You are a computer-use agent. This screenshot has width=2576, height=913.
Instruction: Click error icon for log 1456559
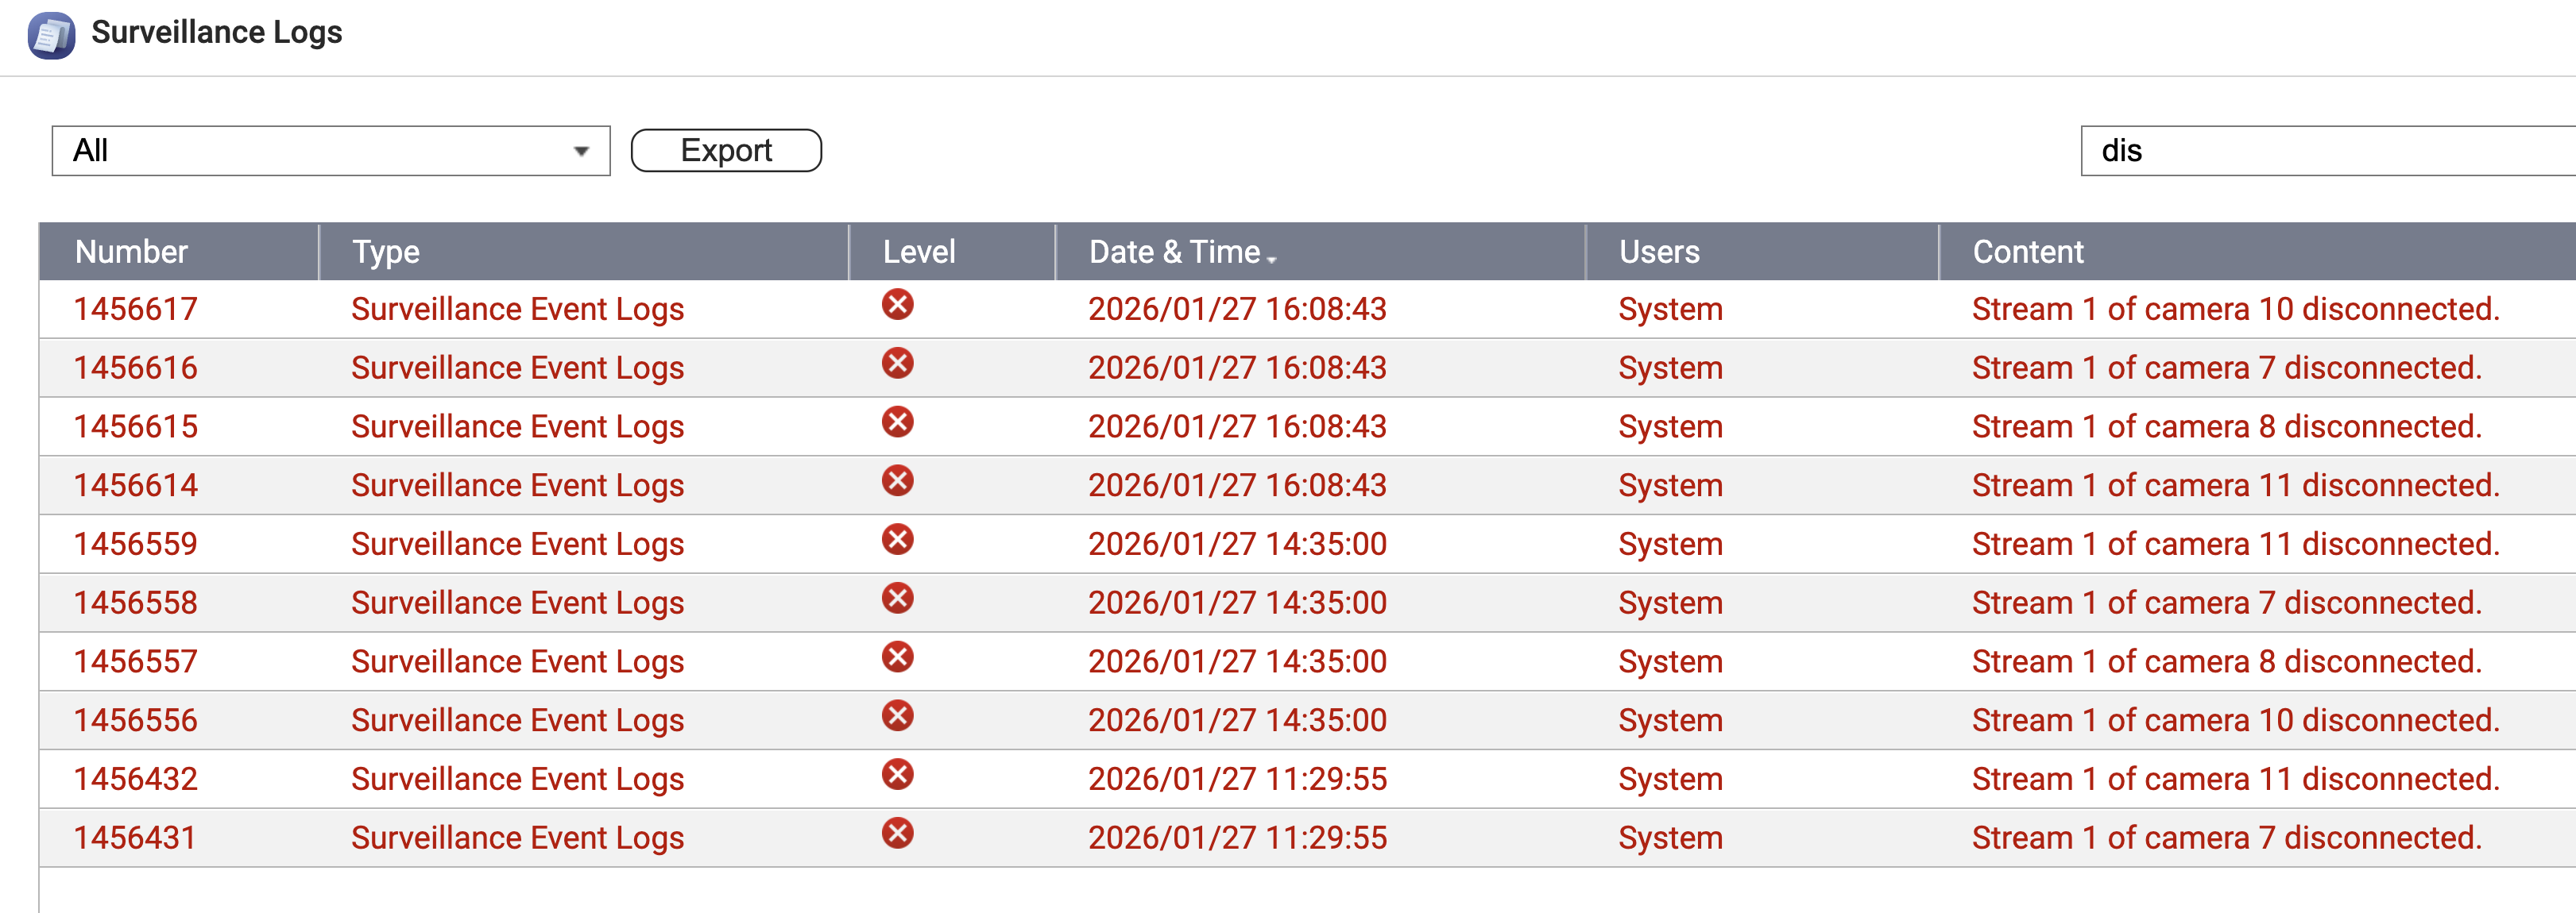point(897,539)
